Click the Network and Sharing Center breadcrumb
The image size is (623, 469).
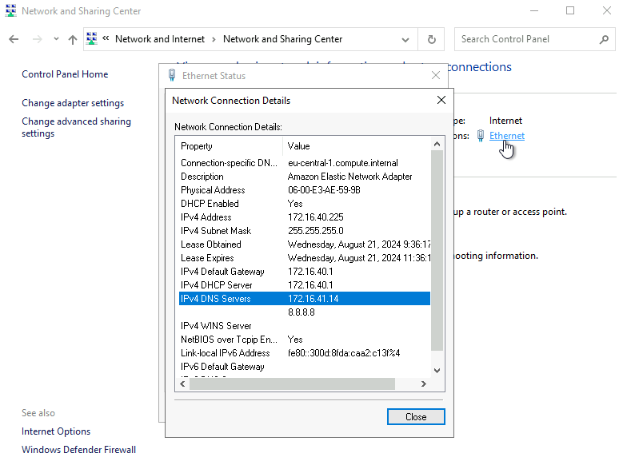(282, 39)
